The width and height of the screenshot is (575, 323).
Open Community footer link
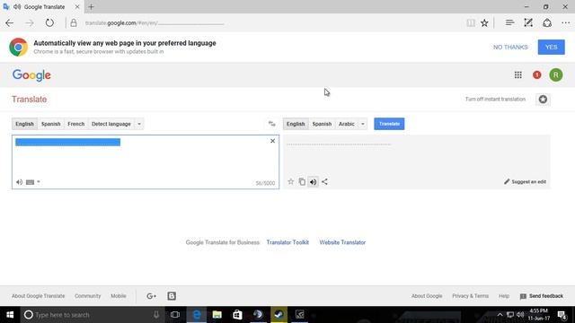(x=88, y=296)
